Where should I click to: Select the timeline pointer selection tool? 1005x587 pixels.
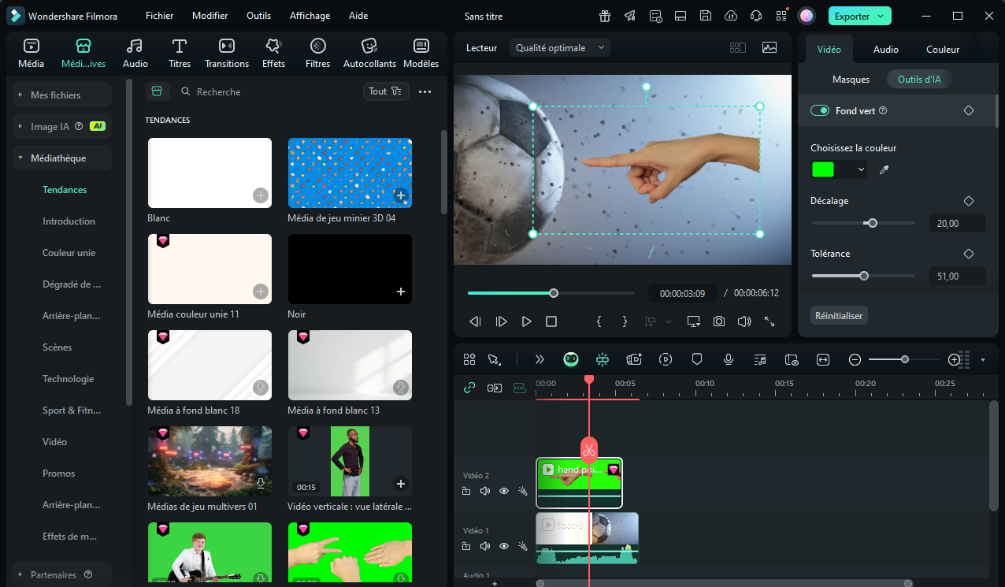[494, 359]
